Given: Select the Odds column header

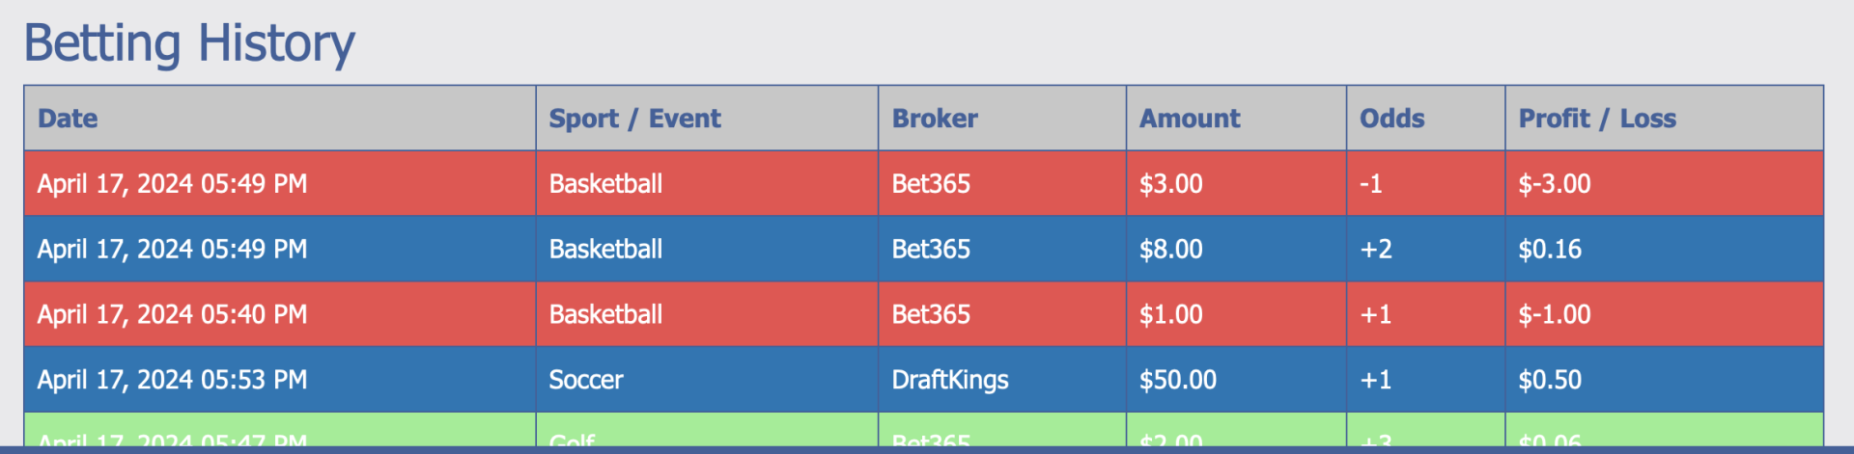Looking at the screenshot, I should [x=1391, y=119].
